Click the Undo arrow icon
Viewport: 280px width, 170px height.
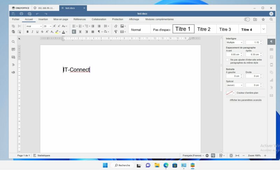(37, 14)
